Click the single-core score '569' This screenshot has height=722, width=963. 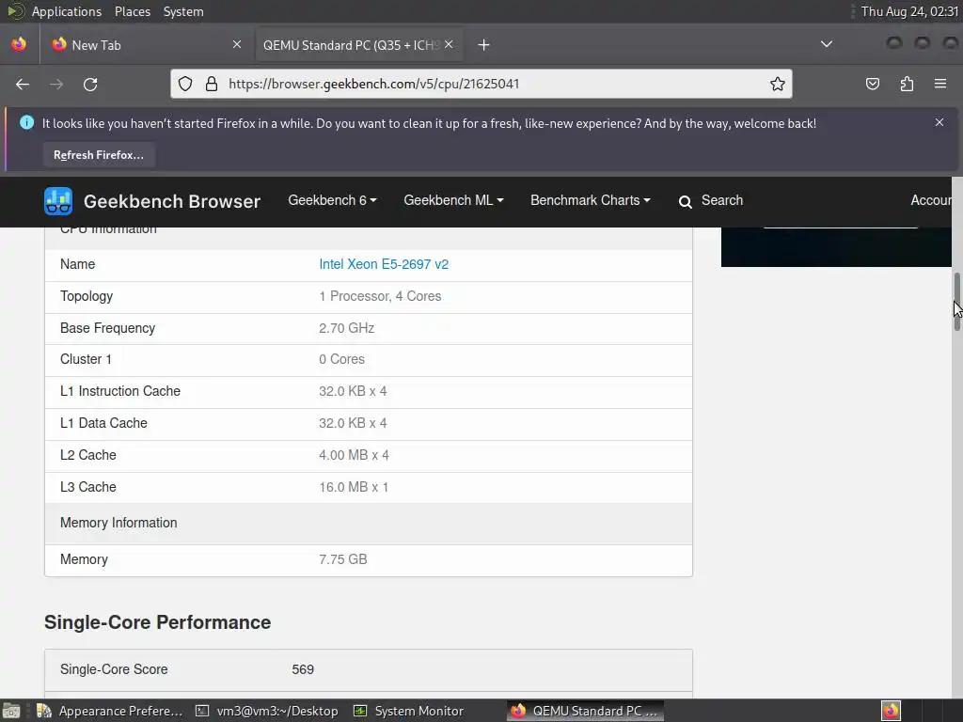point(303,669)
